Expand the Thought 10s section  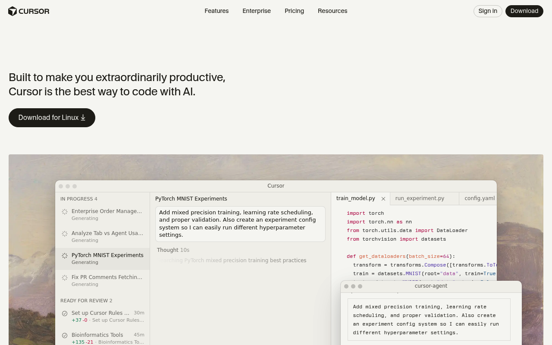(x=173, y=250)
